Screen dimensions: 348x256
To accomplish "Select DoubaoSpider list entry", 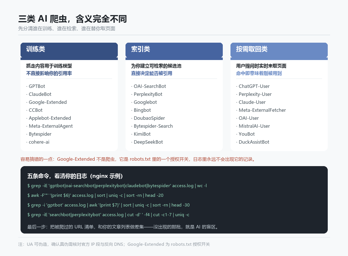I will (x=148, y=118).
